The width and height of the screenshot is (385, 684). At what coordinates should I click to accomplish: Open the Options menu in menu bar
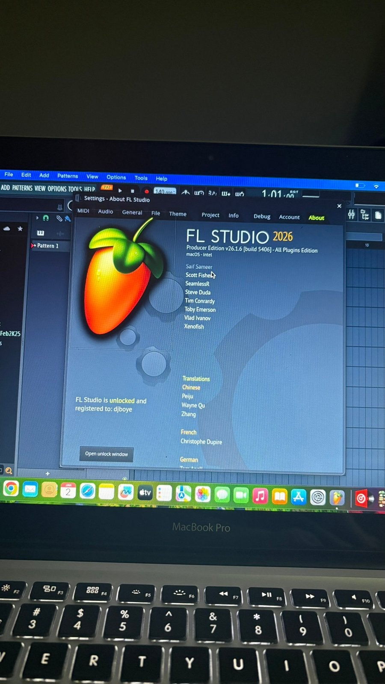coord(116,177)
